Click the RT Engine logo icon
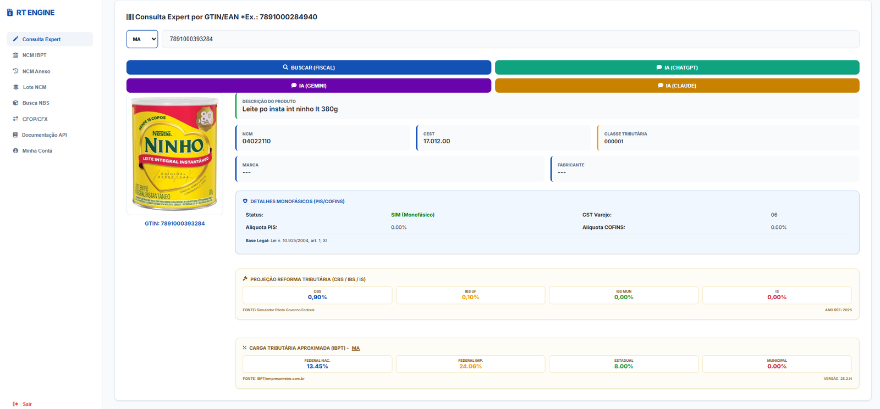 click(x=10, y=13)
